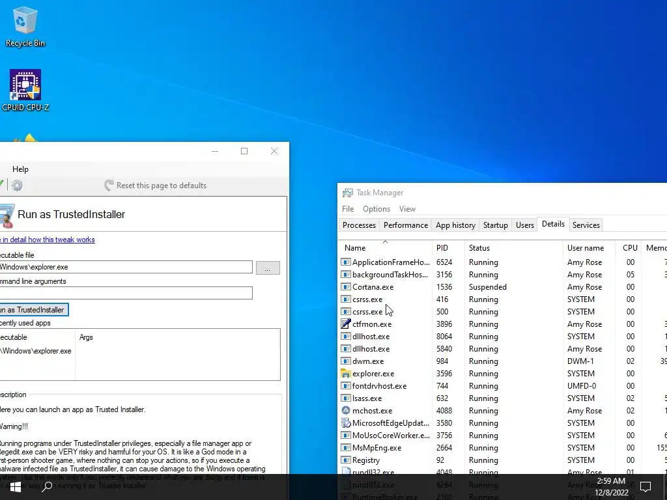
Task: Switch to the Performance tab
Action: (405, 225)
